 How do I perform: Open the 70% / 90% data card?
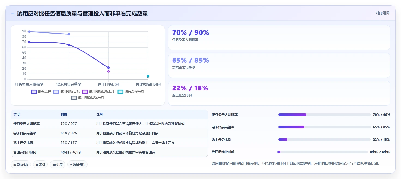click(x=279, y=38)
